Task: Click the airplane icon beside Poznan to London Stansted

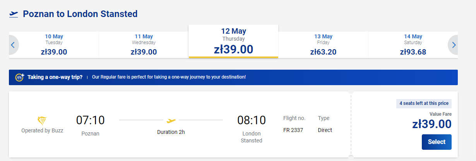Action: point(14,14)
